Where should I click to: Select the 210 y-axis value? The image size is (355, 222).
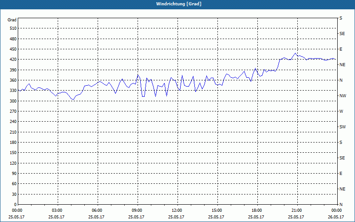tap(13, 132)
